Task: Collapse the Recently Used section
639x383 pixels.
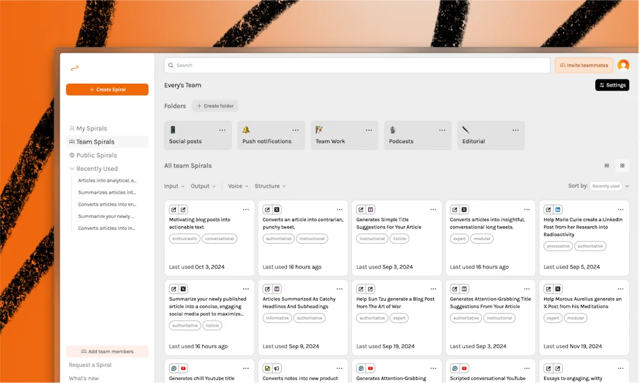Action: 72,169
